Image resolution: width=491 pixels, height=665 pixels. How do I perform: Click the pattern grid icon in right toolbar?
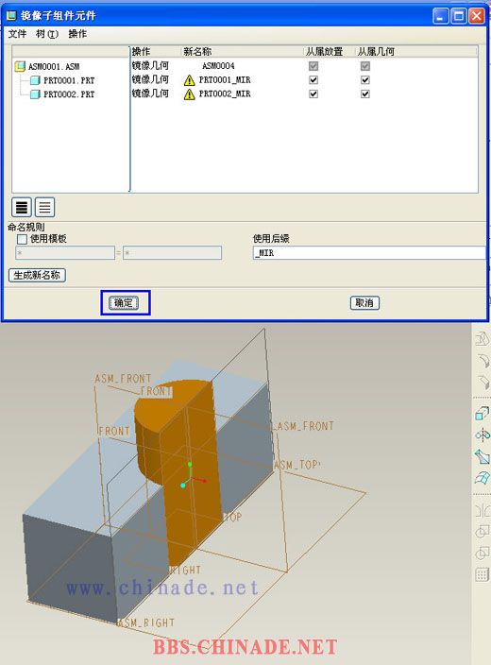pyautogui.click(x=483, y=575)
